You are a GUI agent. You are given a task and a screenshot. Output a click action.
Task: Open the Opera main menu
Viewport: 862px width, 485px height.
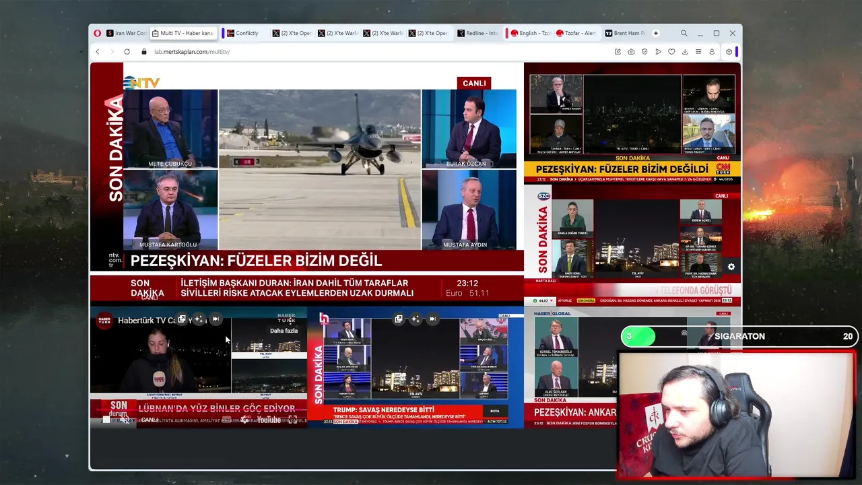point(98,33)
